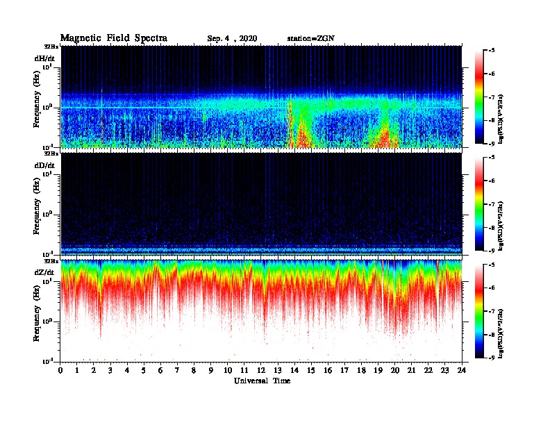Click the 'dD/dt' panel label
Screen dimensions: 550x425
(44, 165)
